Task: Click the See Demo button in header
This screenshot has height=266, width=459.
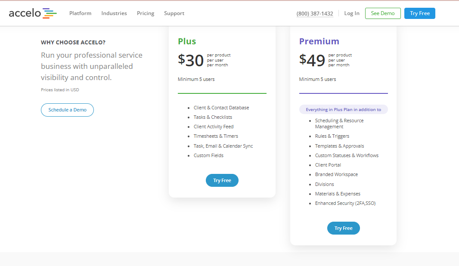Action: tap(383, 13)
